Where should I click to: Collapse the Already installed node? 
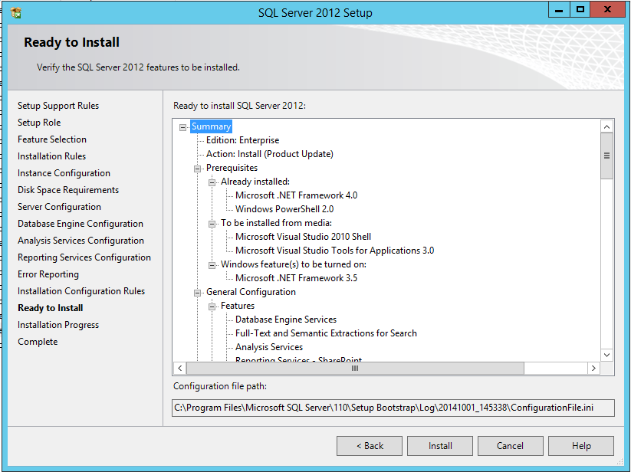coord(212,182)
